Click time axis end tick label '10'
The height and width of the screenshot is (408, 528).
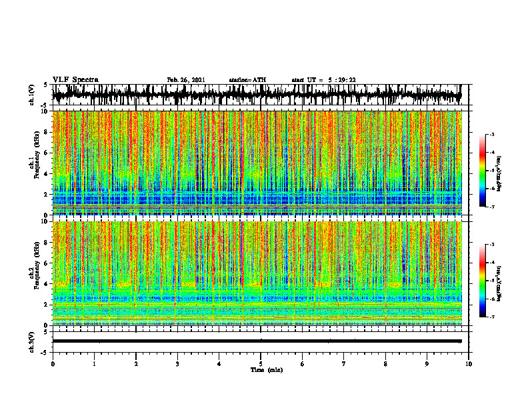pyautogui.click(x=469, y=364)
